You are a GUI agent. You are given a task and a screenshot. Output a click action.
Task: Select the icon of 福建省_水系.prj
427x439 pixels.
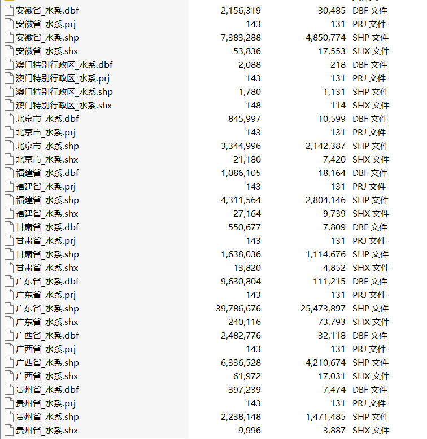coord(9,186)
